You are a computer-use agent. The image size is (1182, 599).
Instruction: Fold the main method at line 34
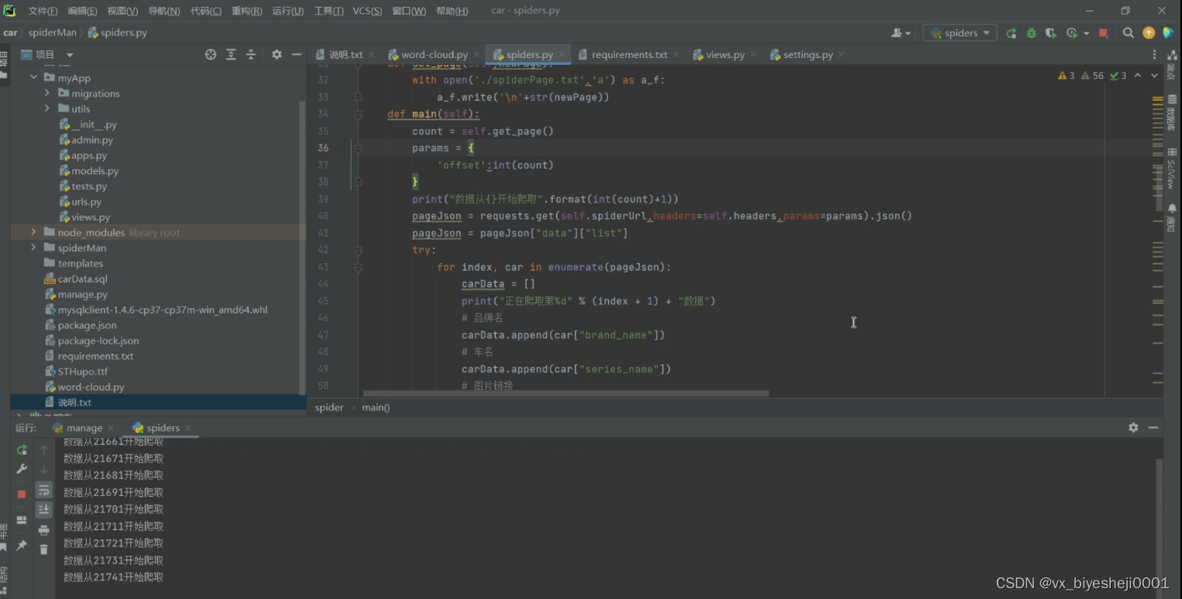click(358, 114)
